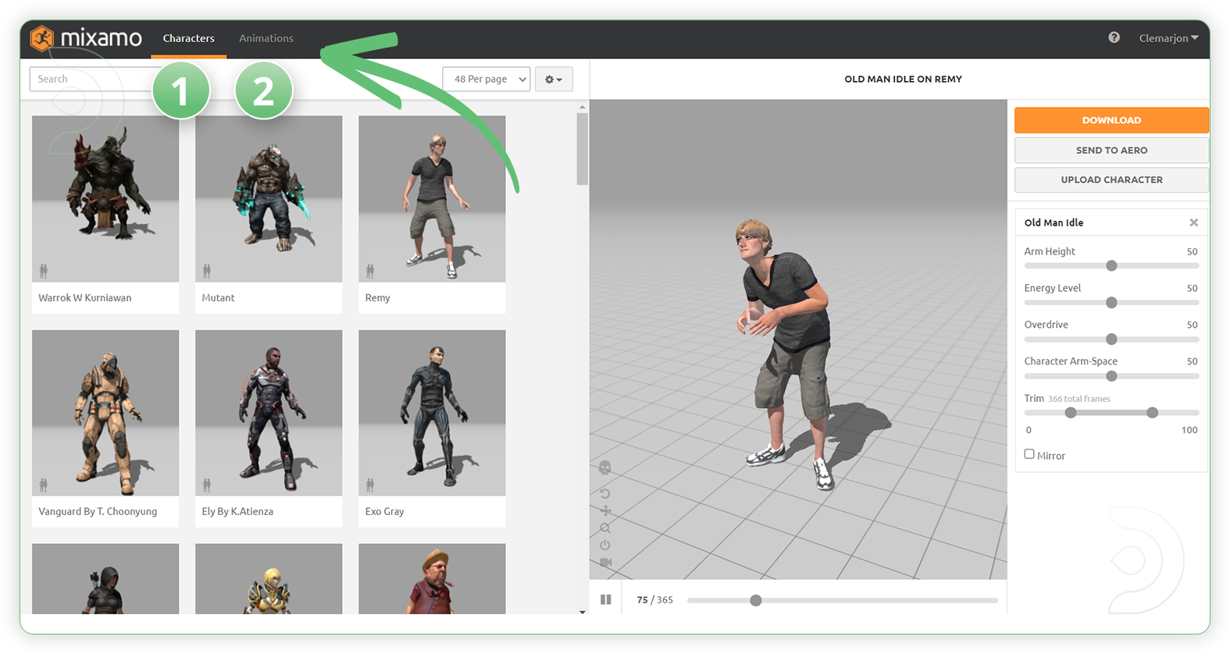Adjust the Overdrive slider
Screen dimensions: 1230x654
1111,339
